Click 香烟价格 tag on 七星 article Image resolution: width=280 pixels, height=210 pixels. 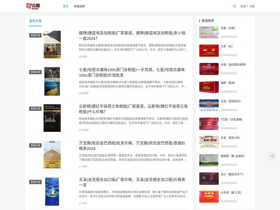point(35,72)
